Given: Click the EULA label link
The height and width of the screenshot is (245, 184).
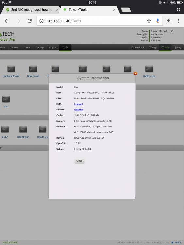Looking at the screenshot, I should 5,137.
